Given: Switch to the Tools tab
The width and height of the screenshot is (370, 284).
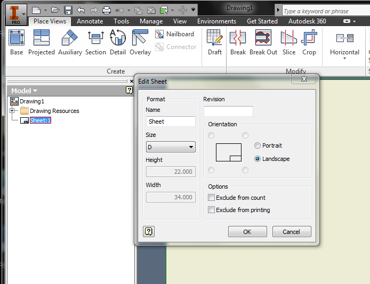Looking at the screenshot, I should 121,21.
